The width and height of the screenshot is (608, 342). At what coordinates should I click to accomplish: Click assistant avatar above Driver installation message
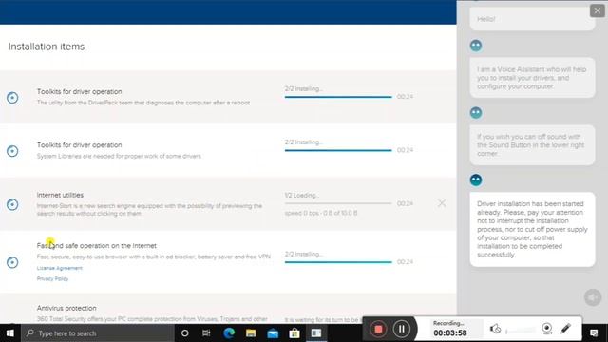click(x=476, y=180)
